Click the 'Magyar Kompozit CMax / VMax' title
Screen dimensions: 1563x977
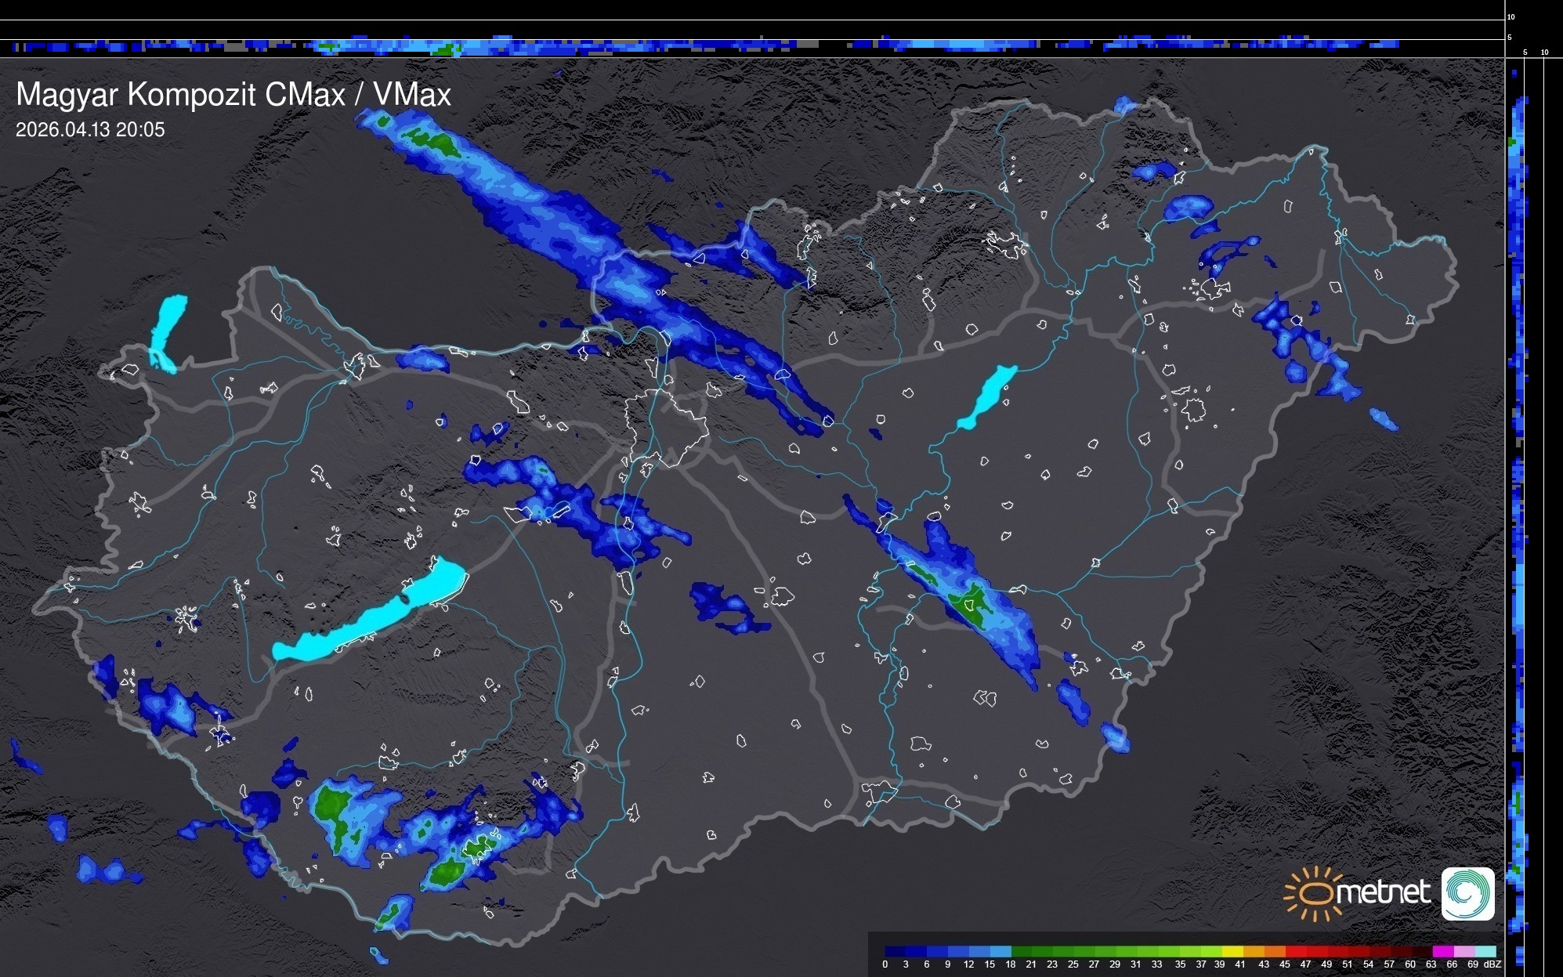233,95
